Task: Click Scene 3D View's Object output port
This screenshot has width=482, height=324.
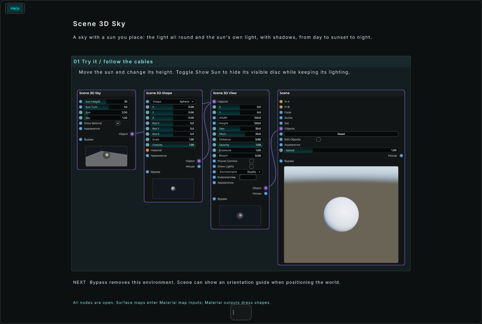Action: click(266, 188)
